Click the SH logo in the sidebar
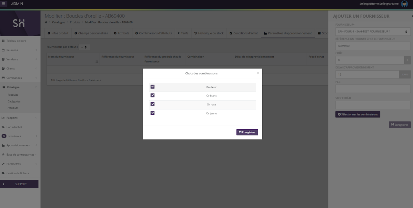The width and height of the screenshot is (413, 208). point(19,23)
